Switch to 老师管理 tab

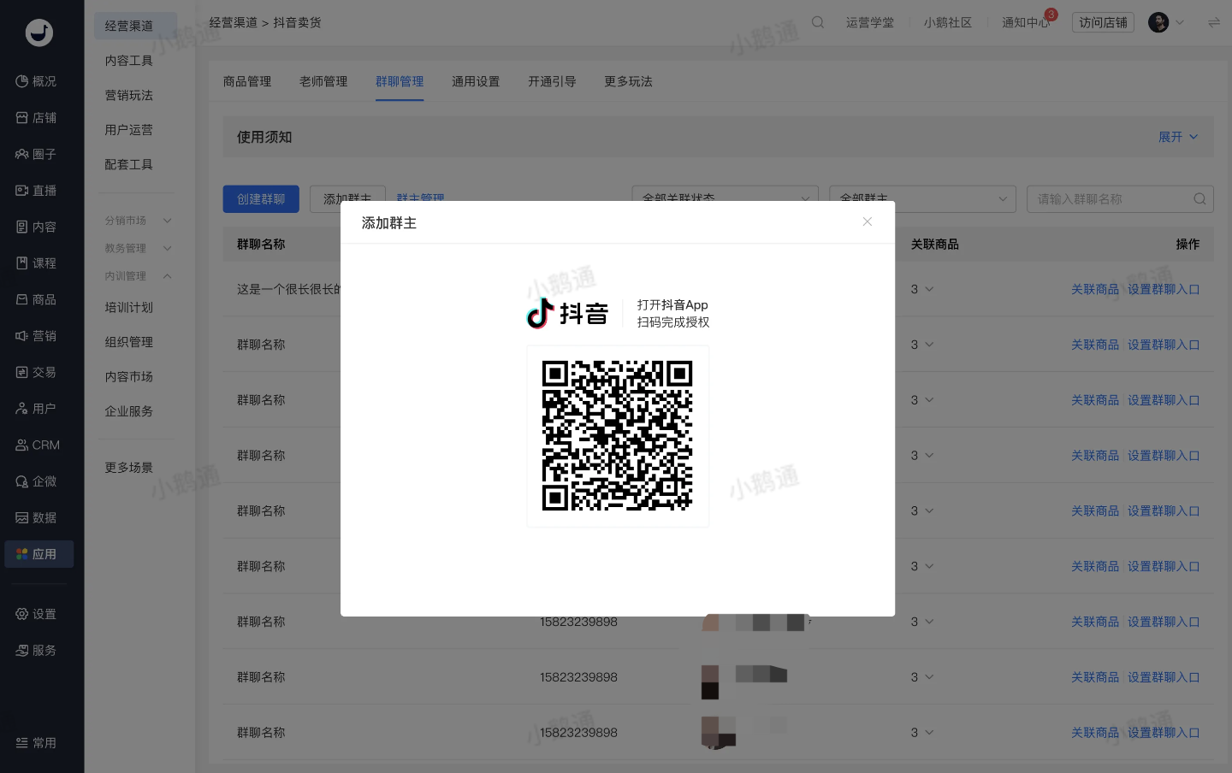pos(323,81)
